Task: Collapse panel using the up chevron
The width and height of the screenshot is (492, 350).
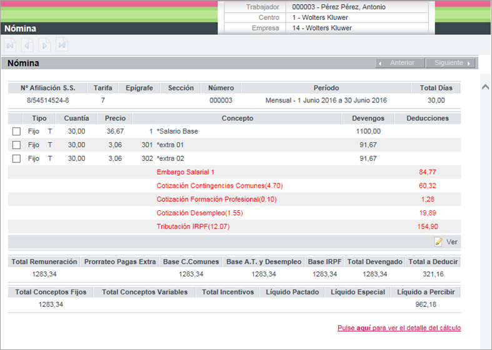Action: pyautogui.click(x=484, y=87)
